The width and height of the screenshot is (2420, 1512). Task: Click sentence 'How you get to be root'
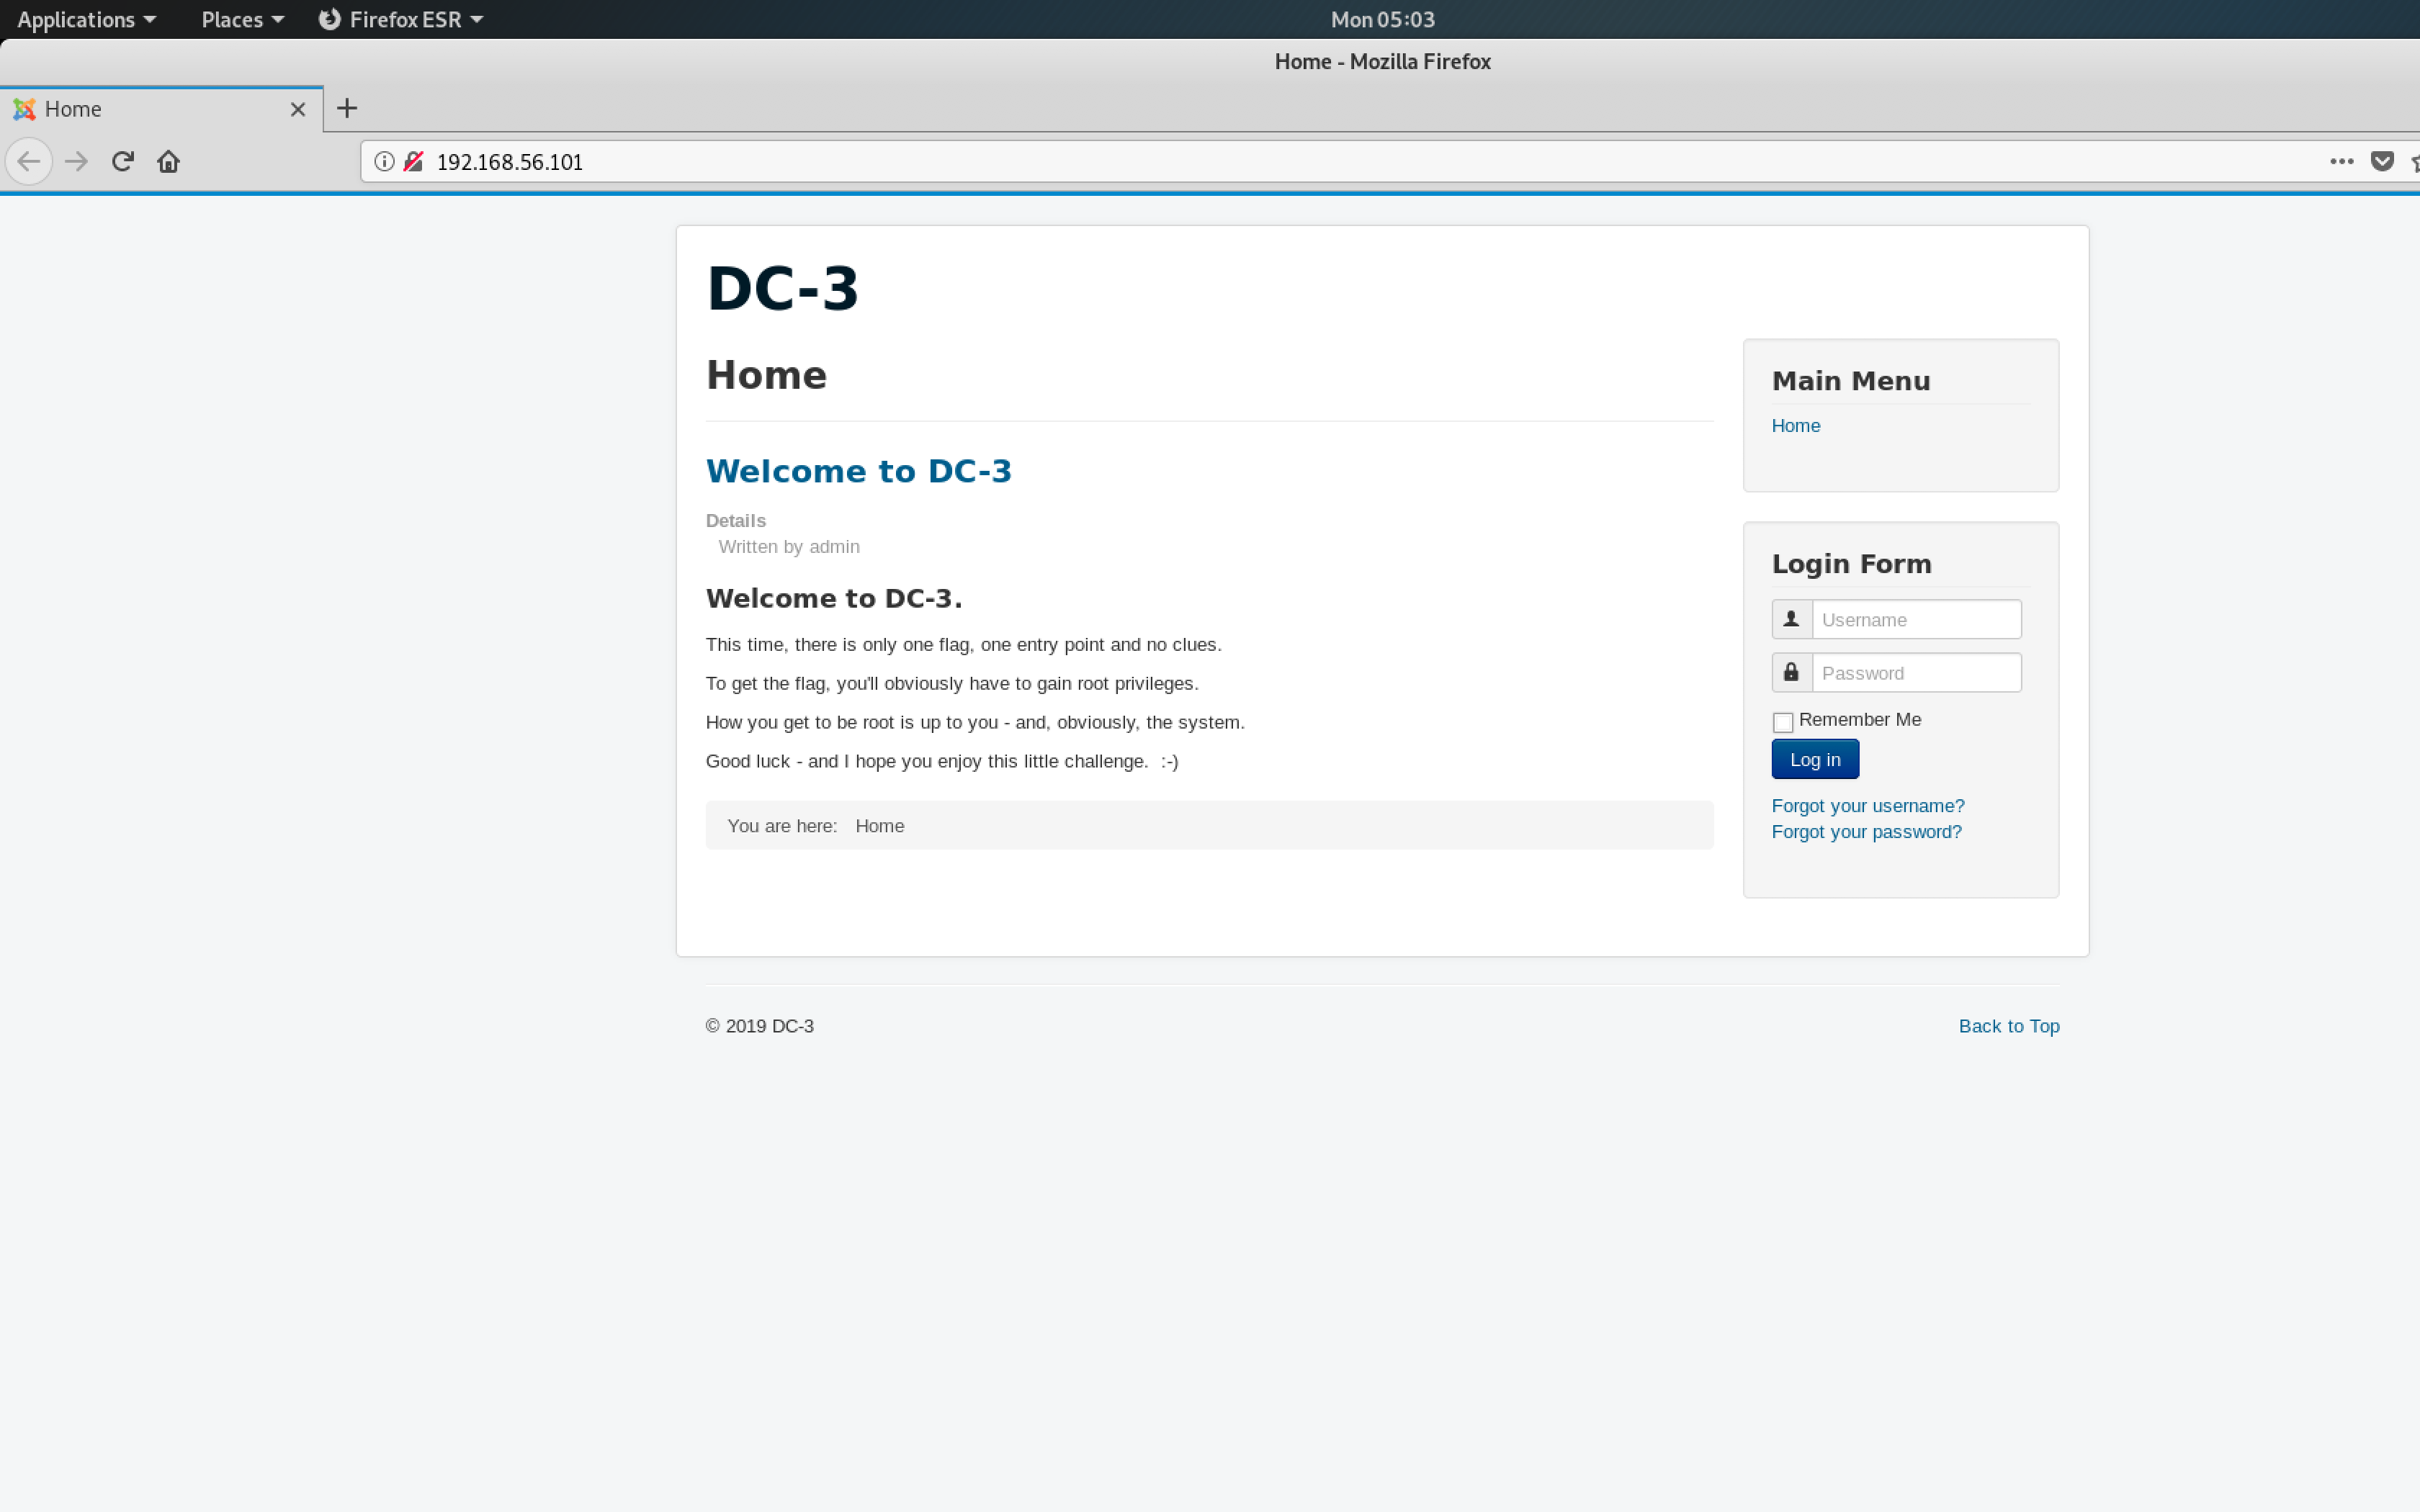pyautogui.click(x=975, y=722)
